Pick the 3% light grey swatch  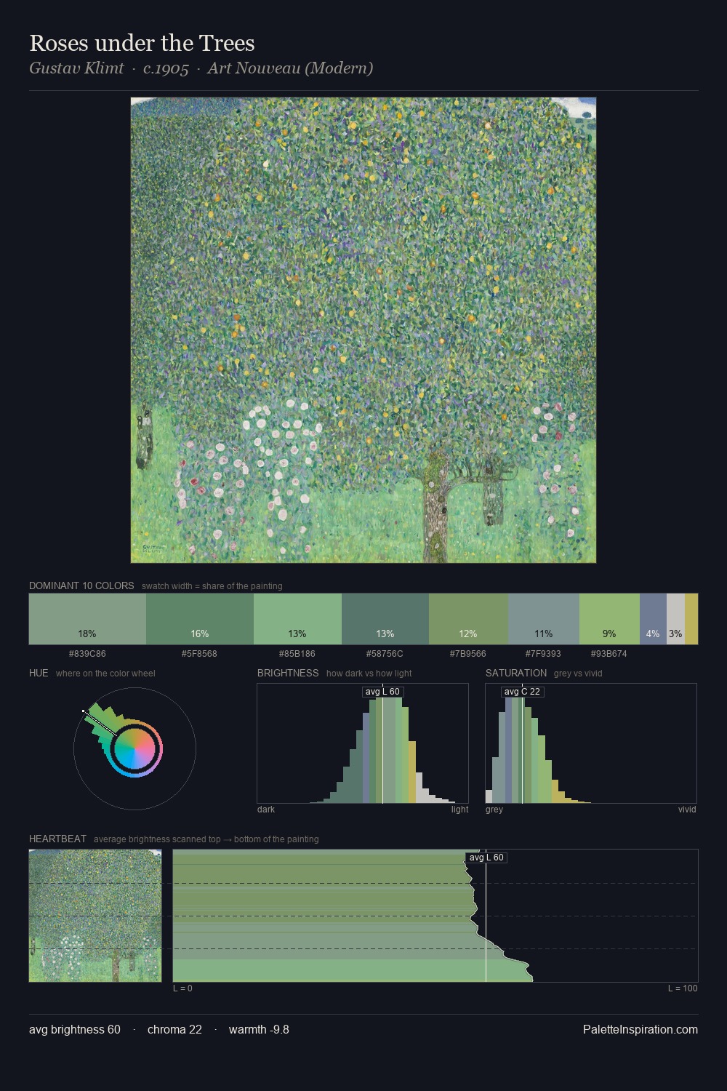tap(675, 619)
